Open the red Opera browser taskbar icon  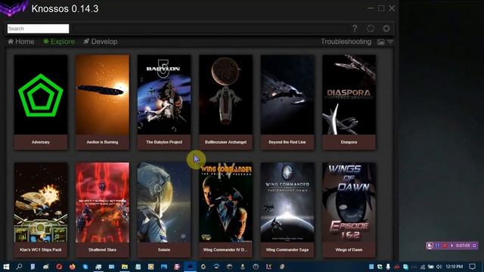(59, 267)
